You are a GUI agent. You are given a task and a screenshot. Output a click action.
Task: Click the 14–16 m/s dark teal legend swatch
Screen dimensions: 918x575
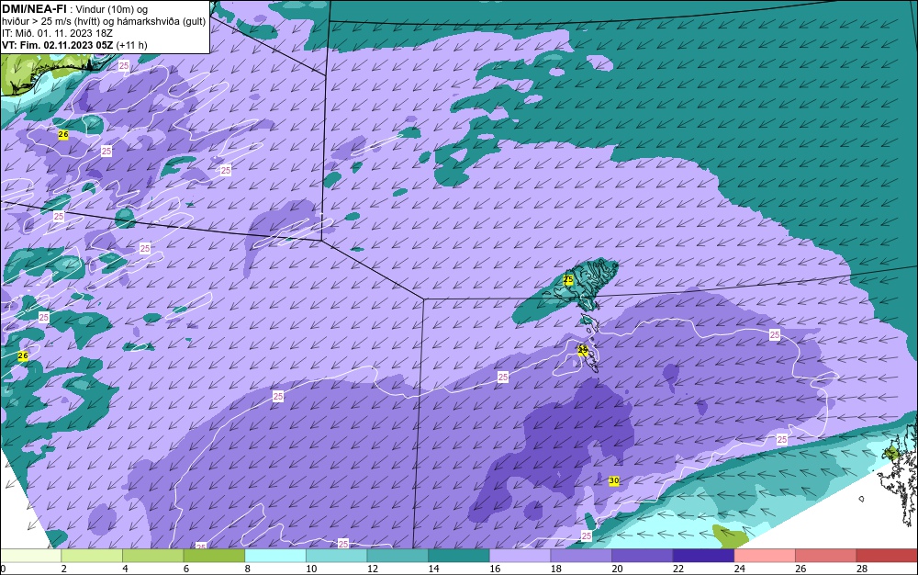coord(459,556)
